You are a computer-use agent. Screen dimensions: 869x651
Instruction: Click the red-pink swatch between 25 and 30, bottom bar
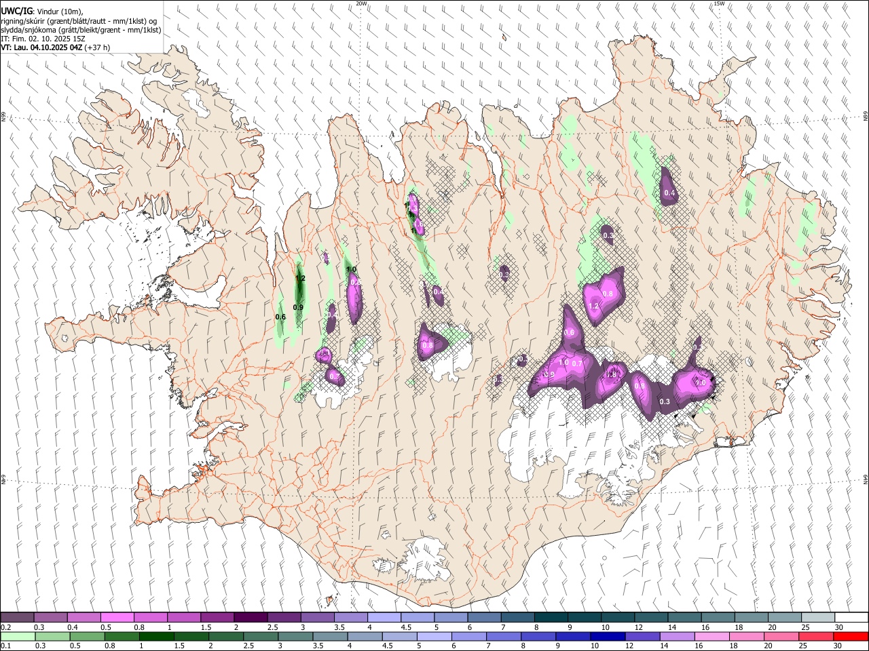(x=817, y=636)
